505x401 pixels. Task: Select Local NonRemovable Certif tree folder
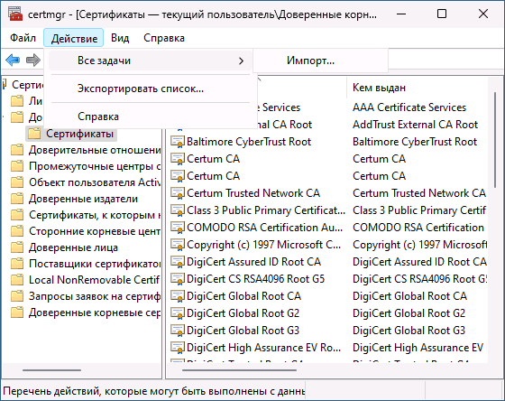pyautogui.click(x=95, y=280)
